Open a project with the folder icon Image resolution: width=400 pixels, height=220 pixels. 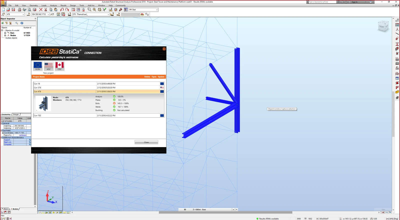click(x=8, y=10)
